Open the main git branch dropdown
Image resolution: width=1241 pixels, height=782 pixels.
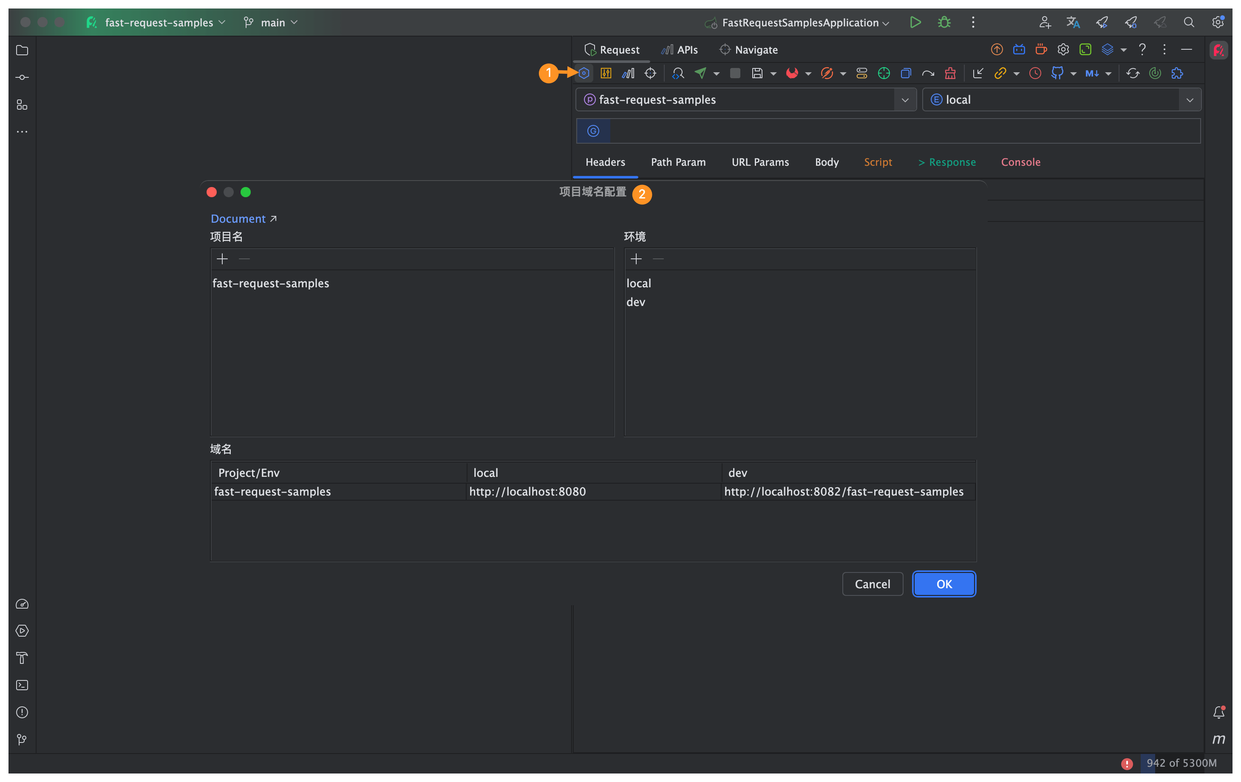coord(272,22)
